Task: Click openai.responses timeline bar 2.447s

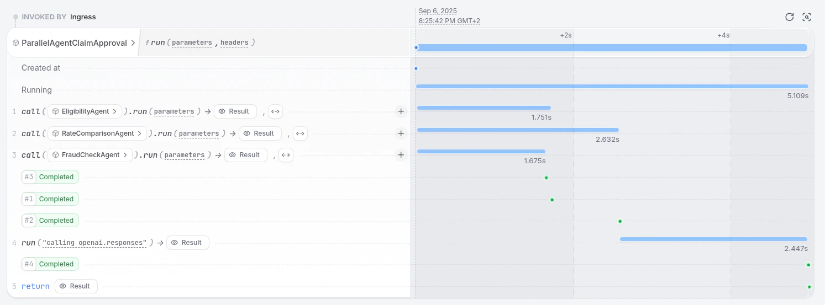Action: point(713,239)
